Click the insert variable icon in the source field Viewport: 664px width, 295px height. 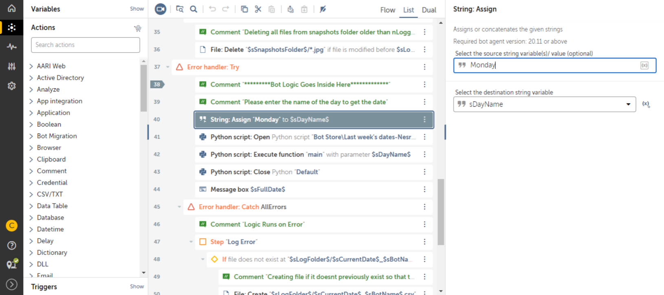click(x=644, y=66)
